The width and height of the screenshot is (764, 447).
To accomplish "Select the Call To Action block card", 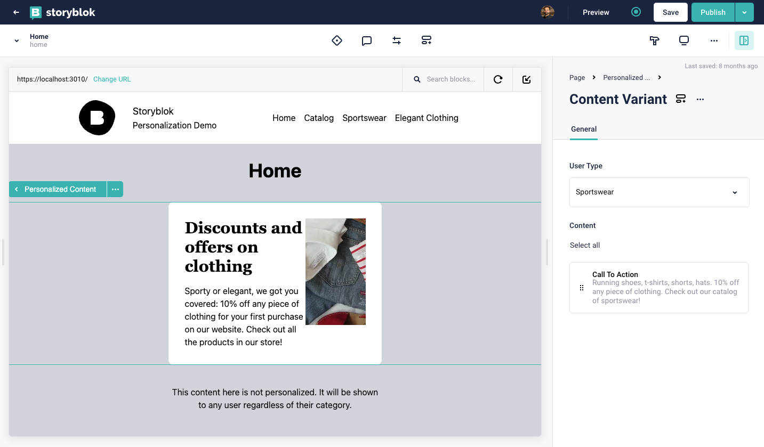I will tap(659, 288).
